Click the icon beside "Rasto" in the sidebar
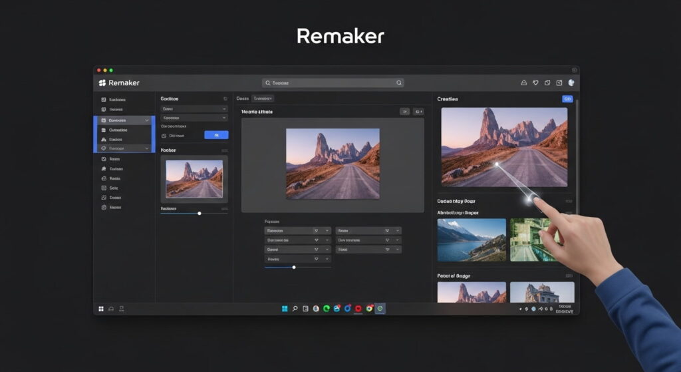This screenshot has width=681, height=372. pyautogui.click(x=104, y=178)
